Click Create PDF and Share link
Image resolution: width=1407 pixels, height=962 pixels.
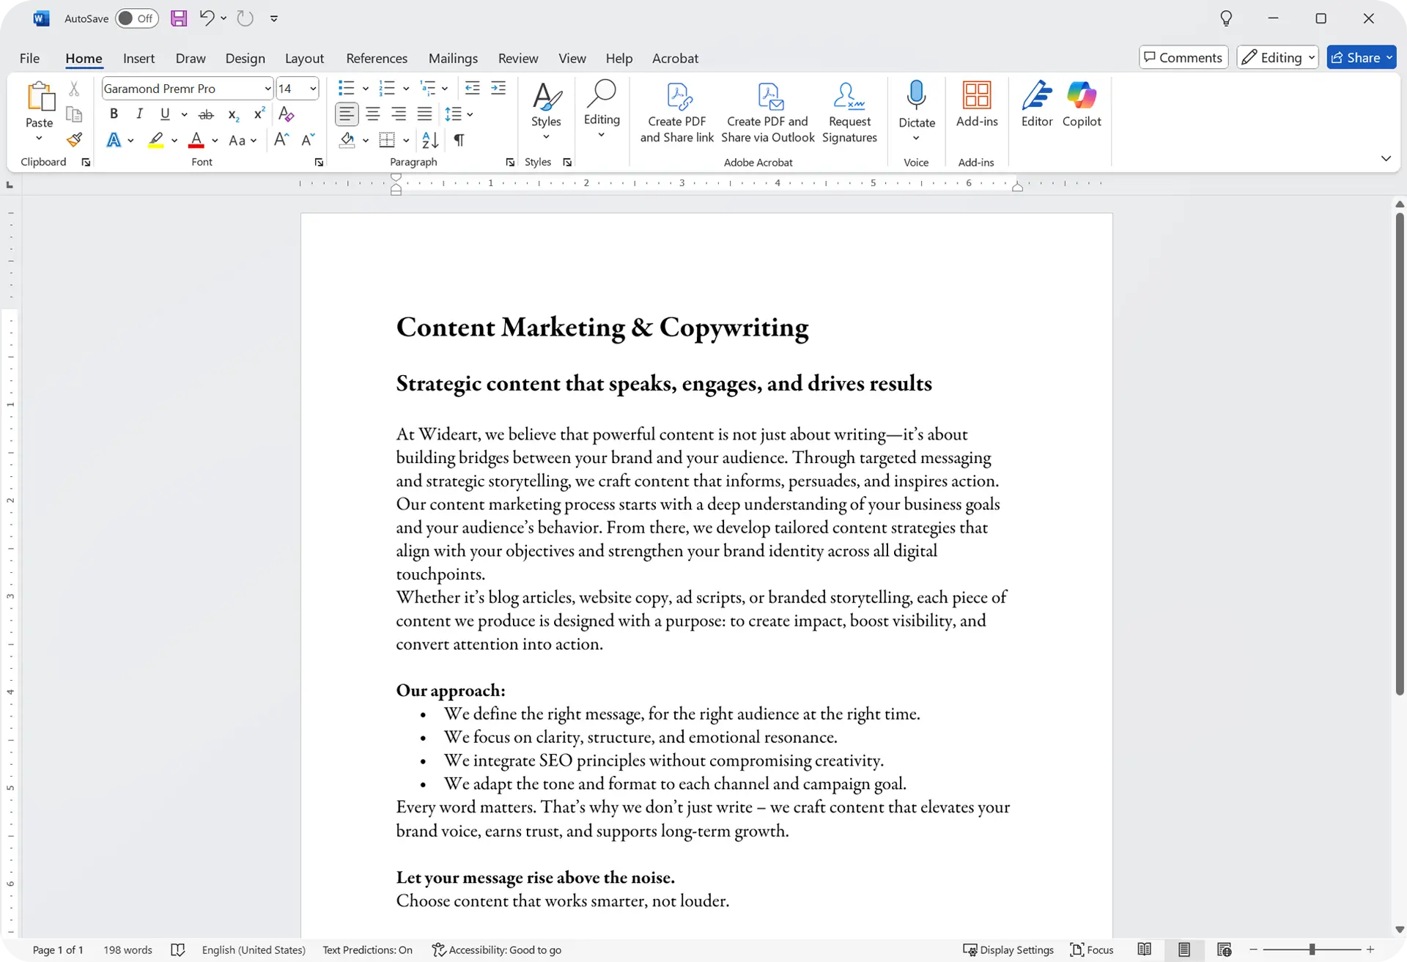point(676,113)
